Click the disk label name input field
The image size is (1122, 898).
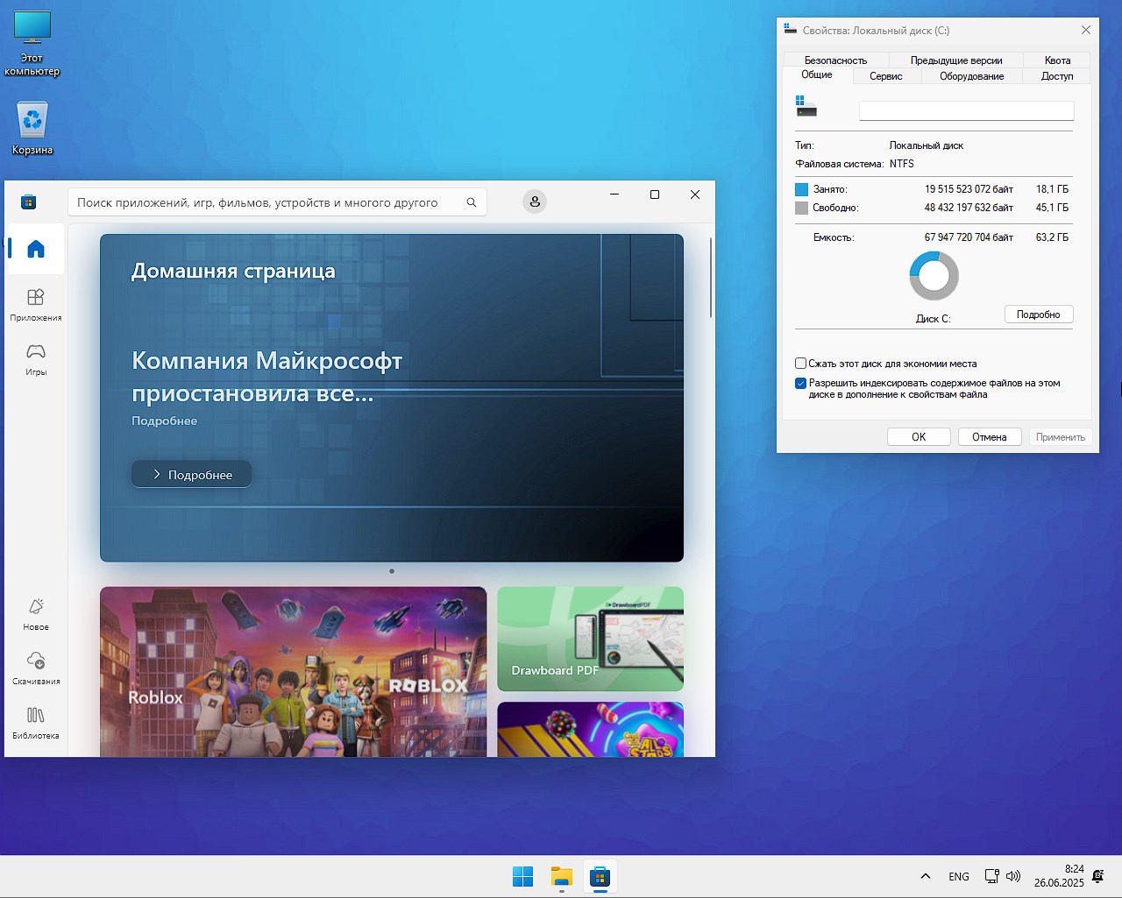click(x=966, y=110)
